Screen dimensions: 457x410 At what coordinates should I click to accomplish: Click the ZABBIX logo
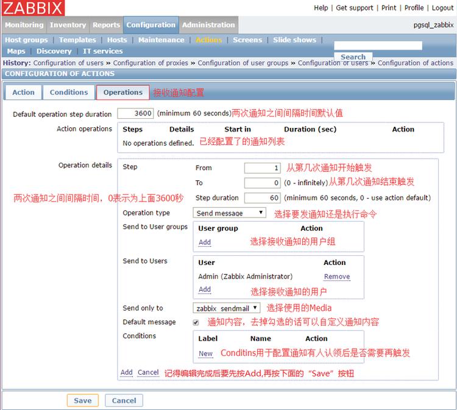click(33, 8)
